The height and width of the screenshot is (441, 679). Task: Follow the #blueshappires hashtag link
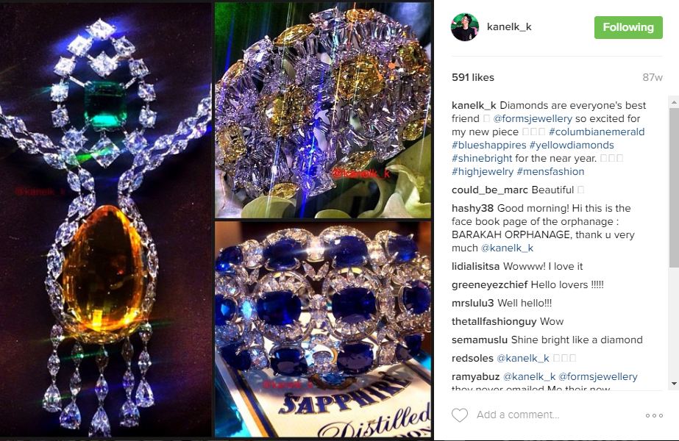489,145
